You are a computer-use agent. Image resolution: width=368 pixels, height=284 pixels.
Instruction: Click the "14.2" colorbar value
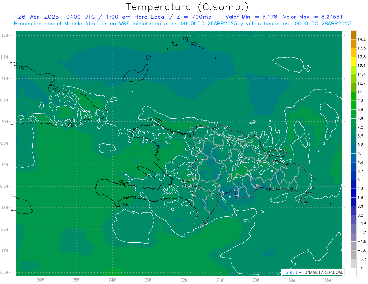pos(362,39)
